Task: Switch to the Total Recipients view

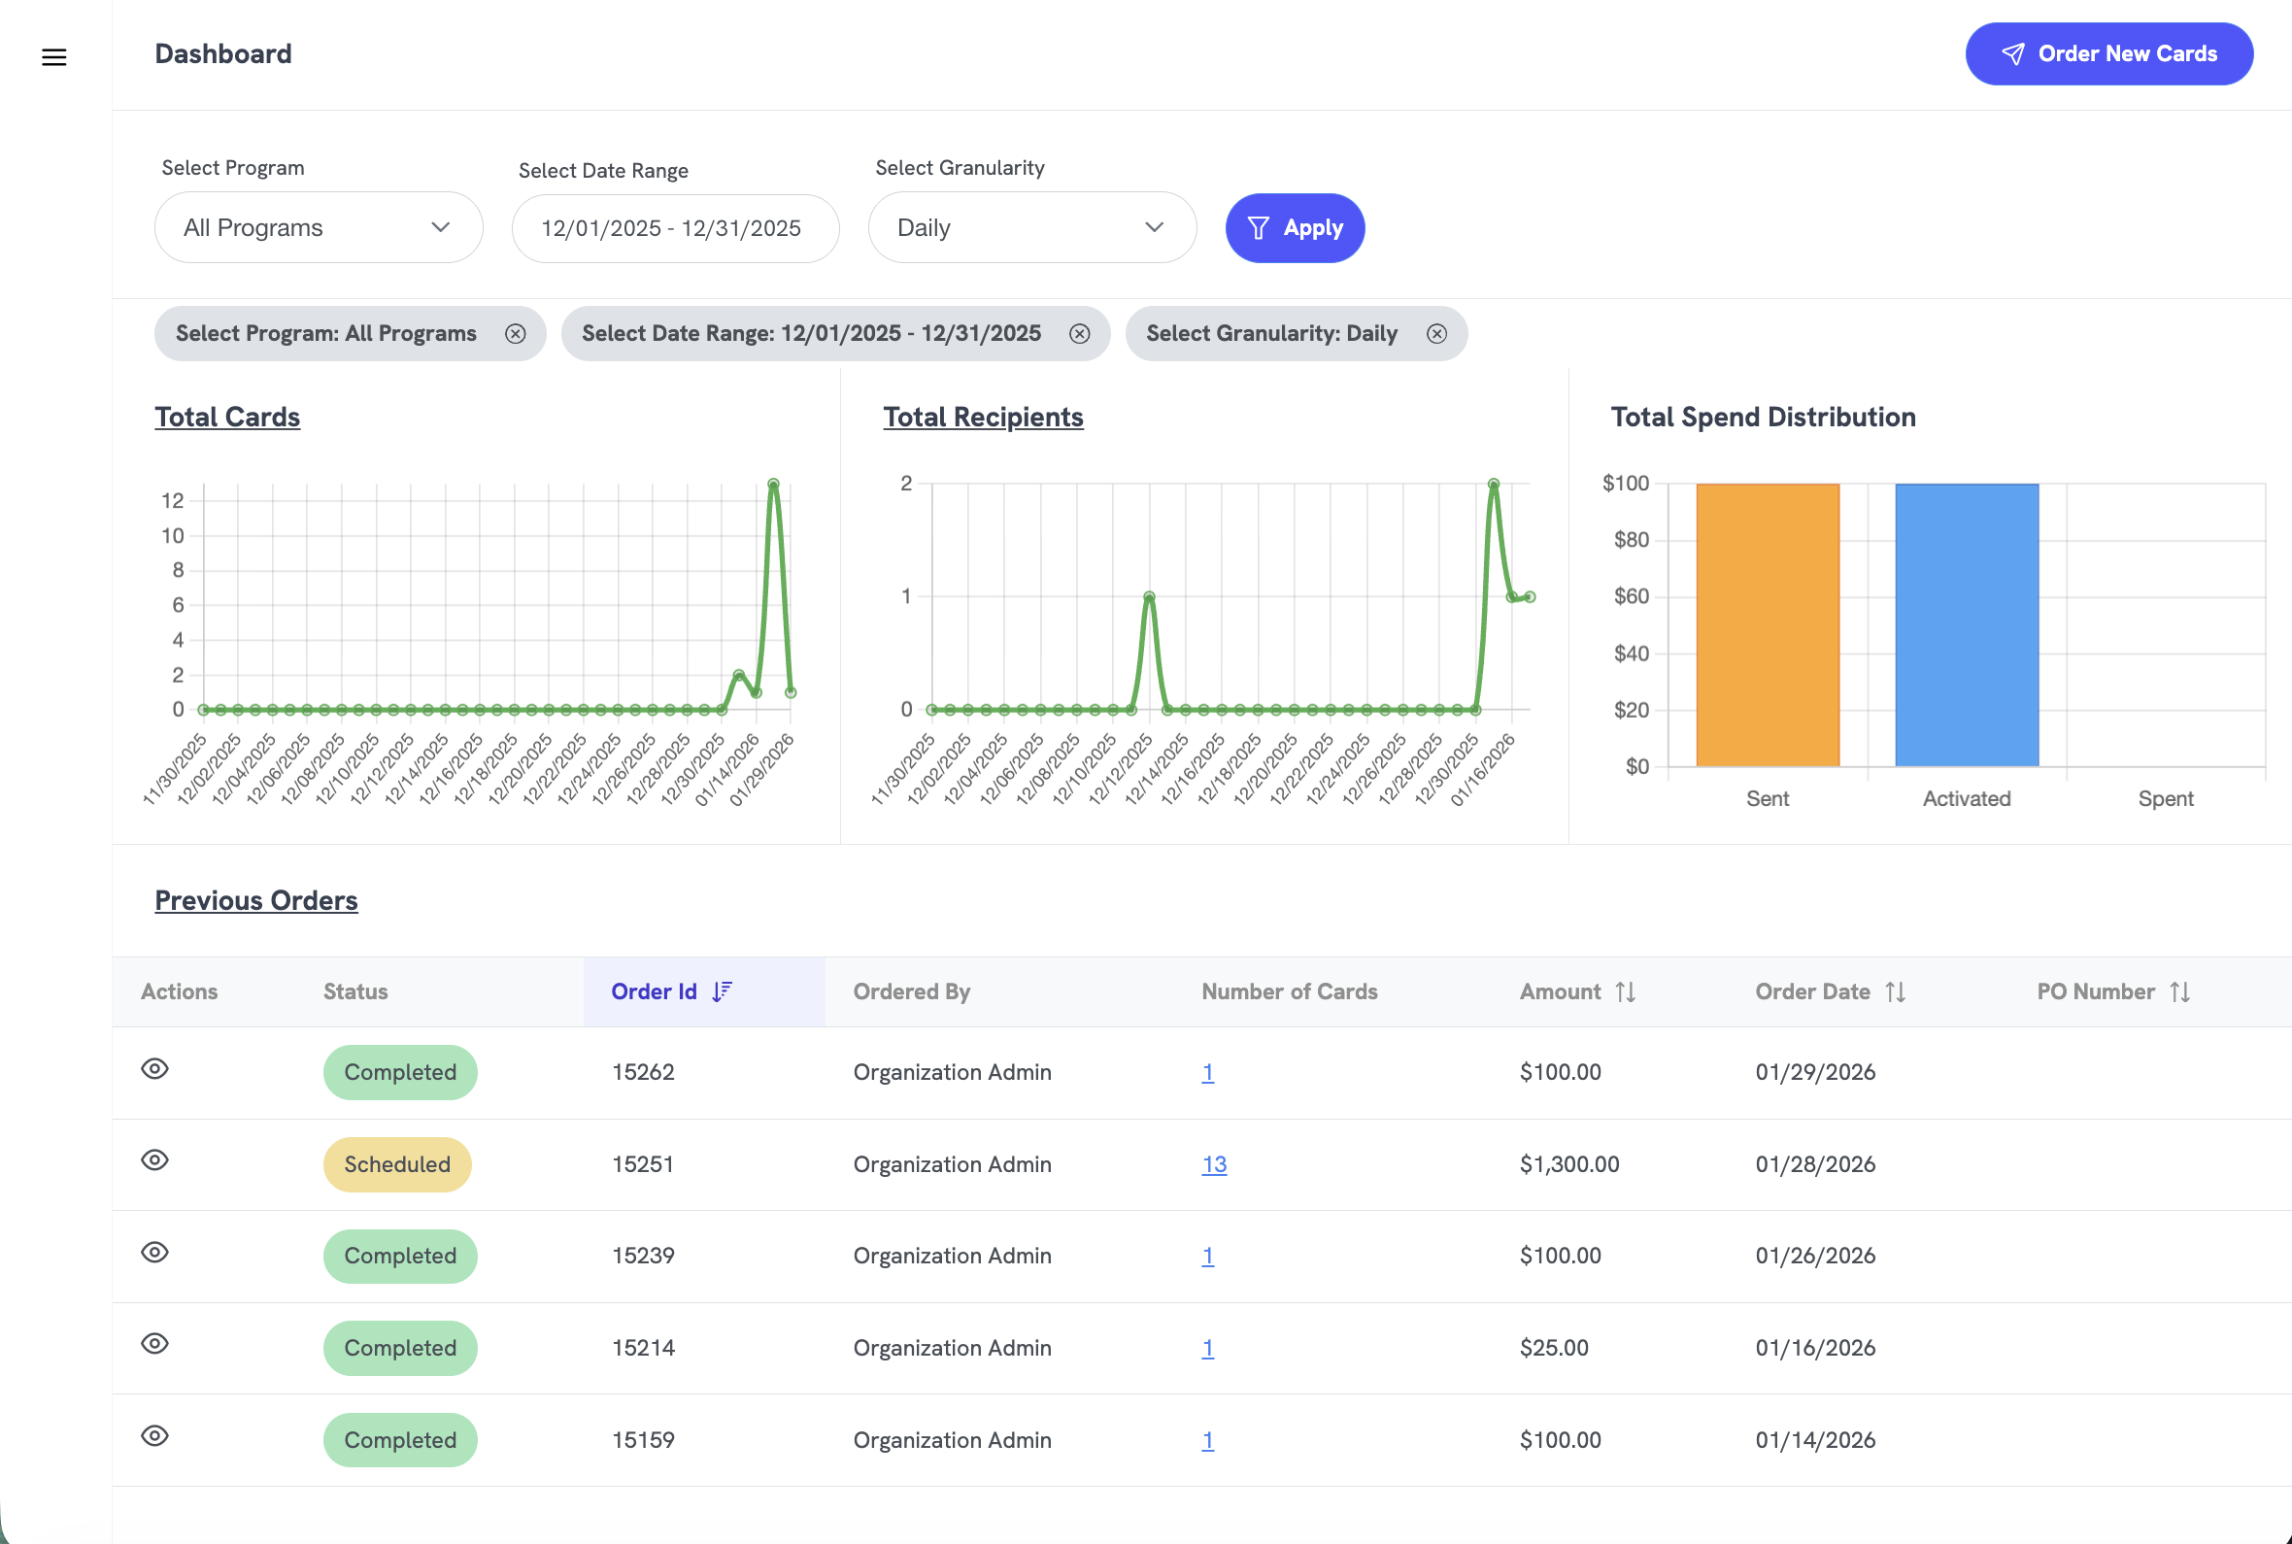Action: tap(983, 417)
